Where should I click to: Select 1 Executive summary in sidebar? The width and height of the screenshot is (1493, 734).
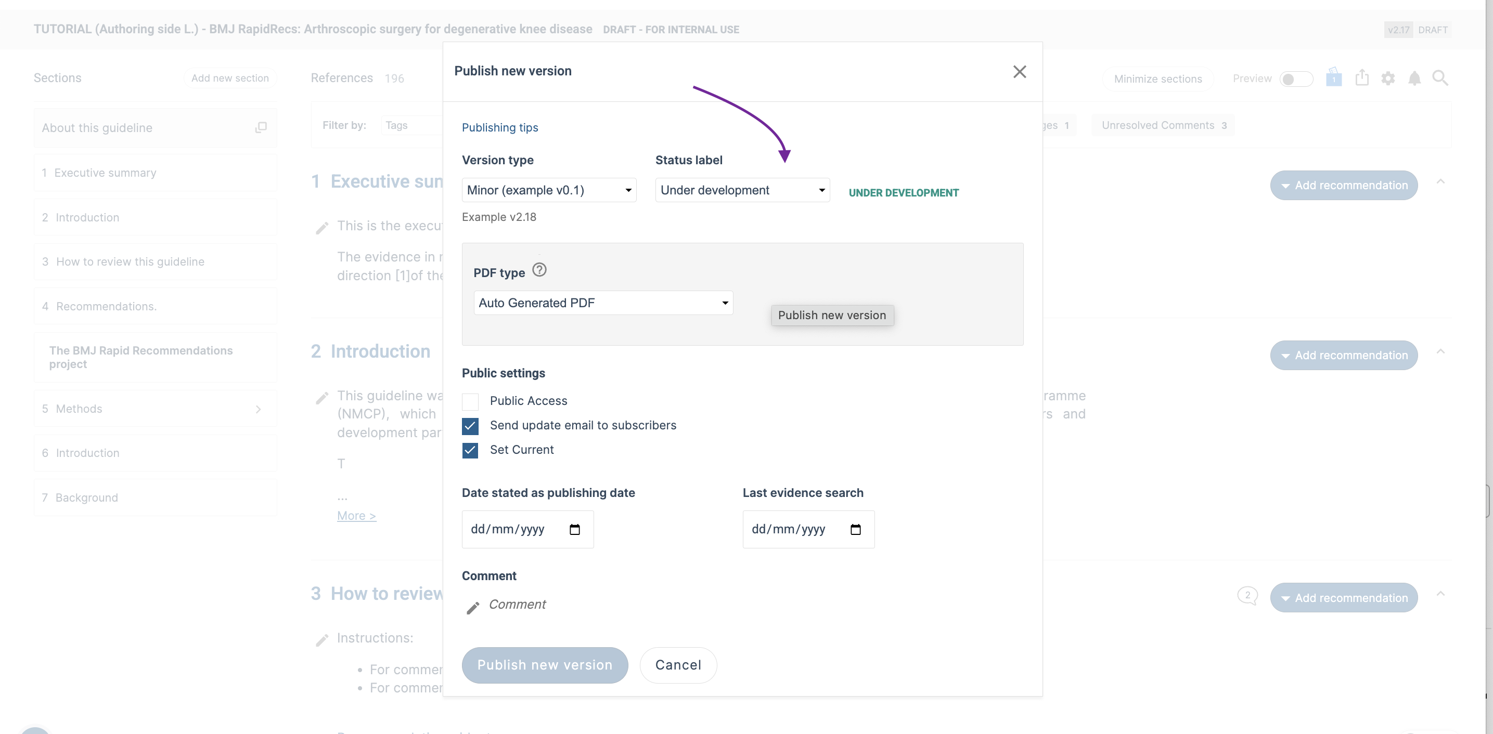coord(155,173)
